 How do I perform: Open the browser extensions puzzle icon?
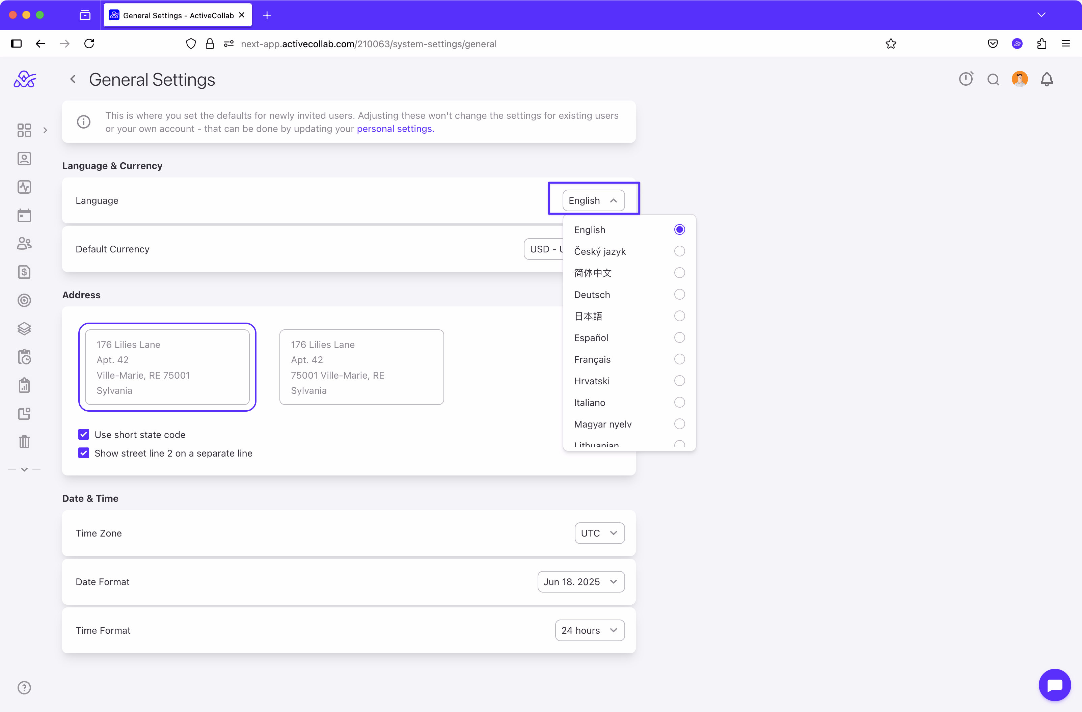[1042, 44]
